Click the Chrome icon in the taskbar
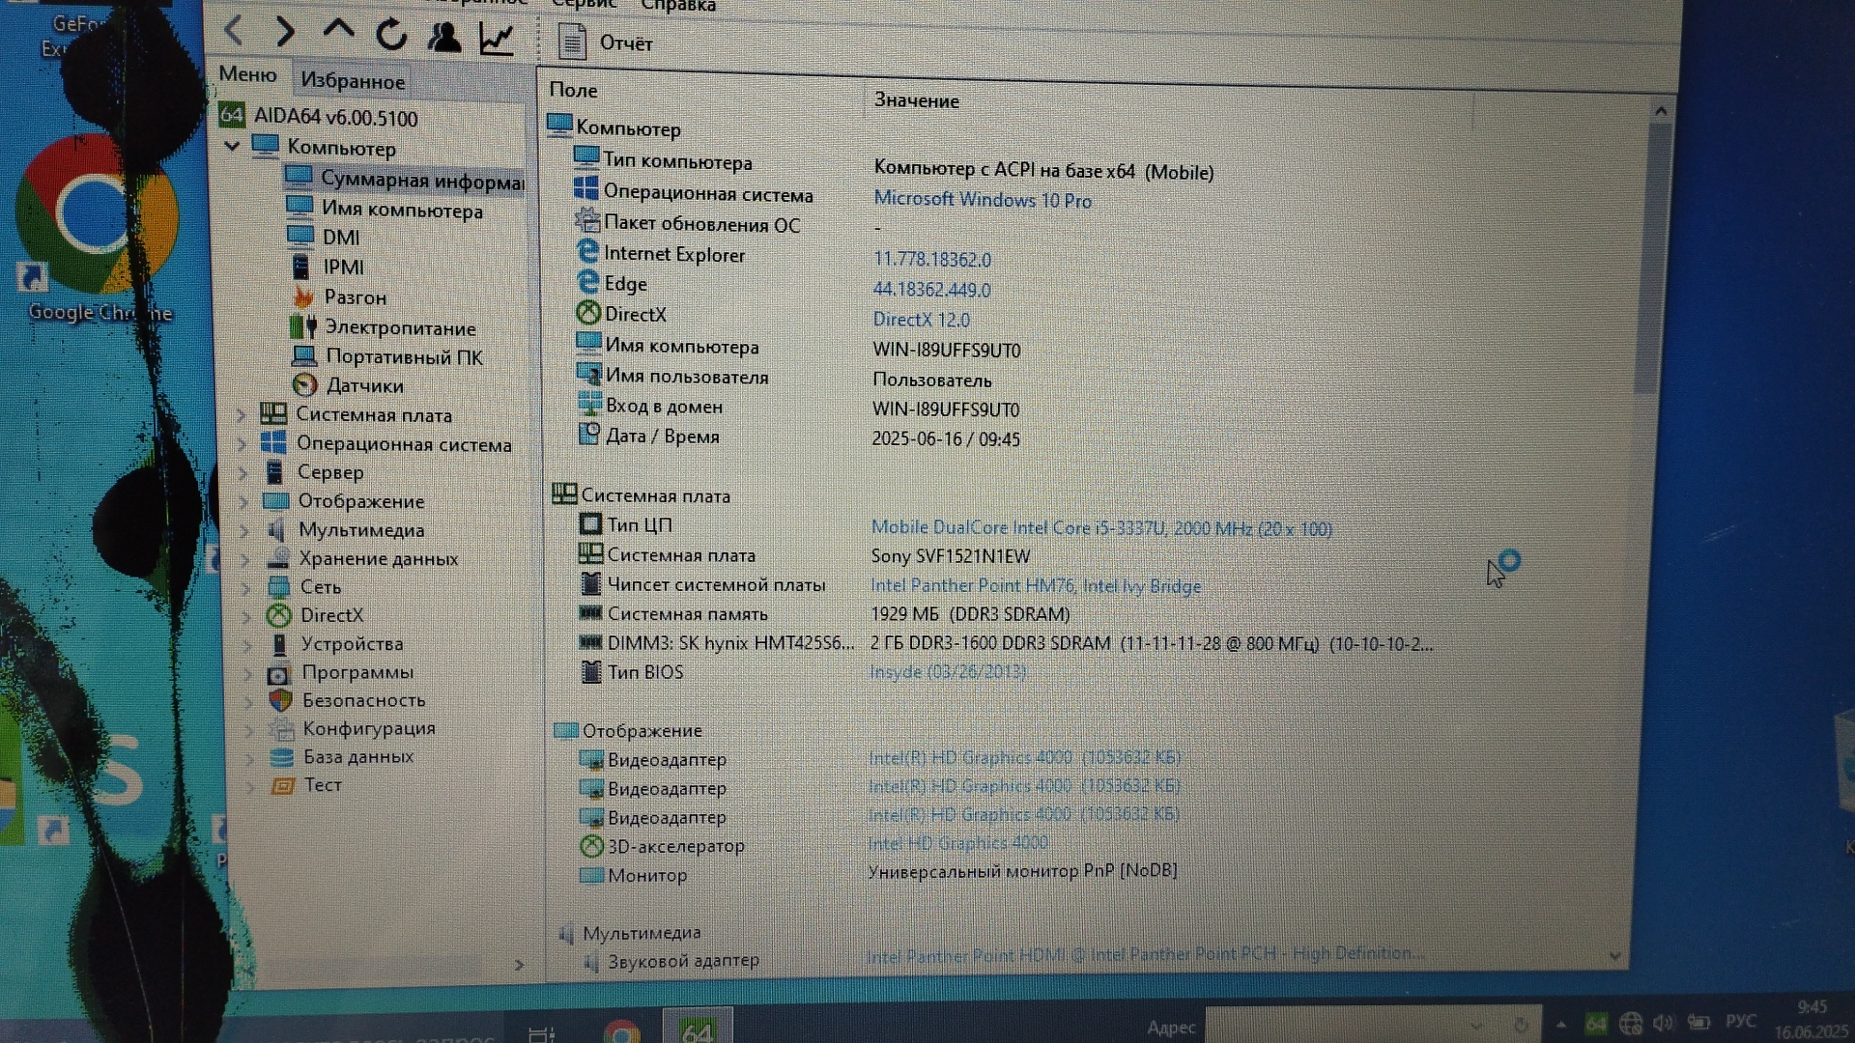The image size is (1855, 1043). [x=621, y=1031]
